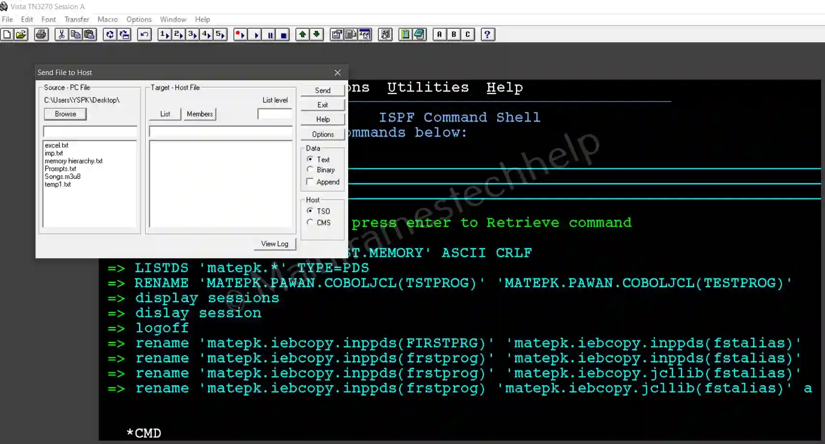This screenshot has width=825, height=444.
Task: Click the question mark help icon
Action: coord(487,35)
